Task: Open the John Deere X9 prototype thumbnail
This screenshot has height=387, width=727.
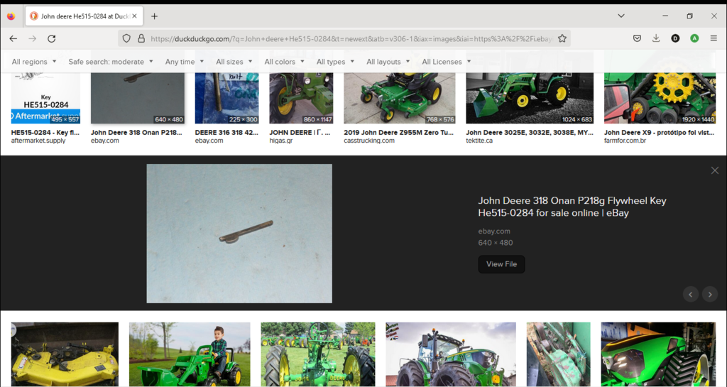Action: coord(660,97)
